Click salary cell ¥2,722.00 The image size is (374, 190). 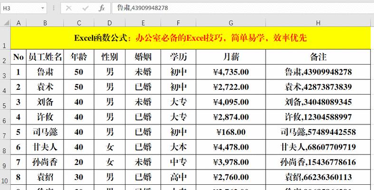[230, 87]
